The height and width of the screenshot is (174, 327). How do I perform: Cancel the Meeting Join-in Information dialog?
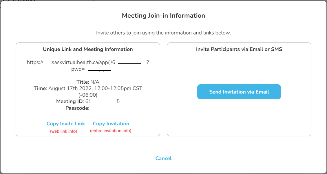(x=163, y=158)
